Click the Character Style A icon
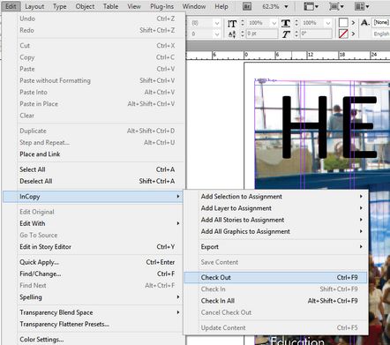Screen dimensions: 390x345 click(365, 22)
